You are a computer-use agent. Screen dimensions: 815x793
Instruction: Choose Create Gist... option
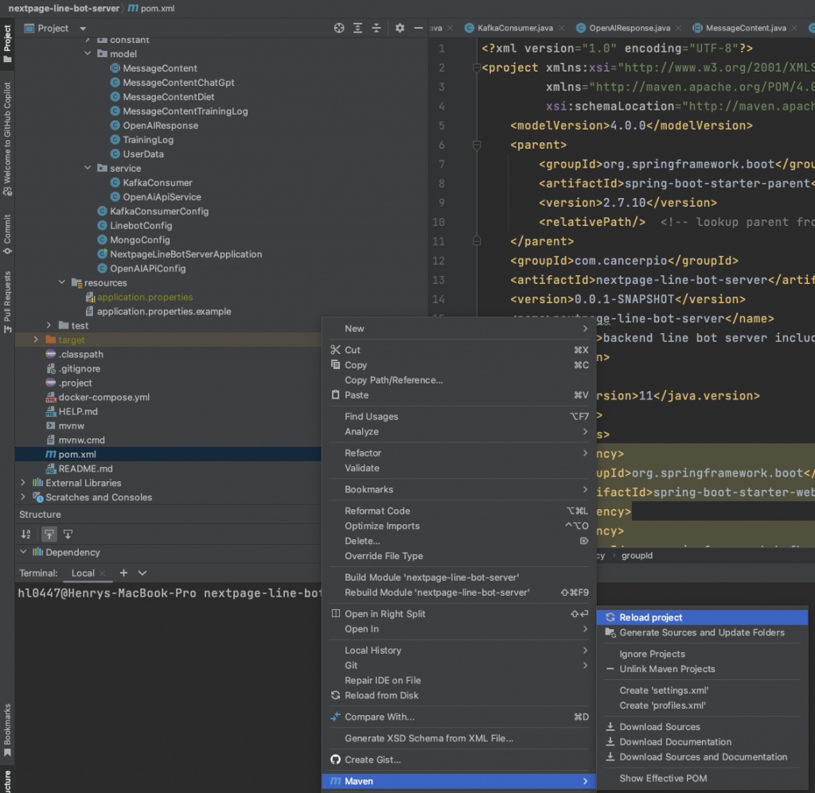pos(459,759)
